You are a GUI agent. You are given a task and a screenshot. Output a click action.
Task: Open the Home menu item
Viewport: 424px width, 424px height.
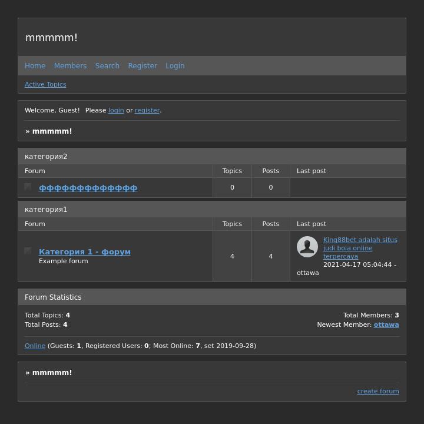35,66
